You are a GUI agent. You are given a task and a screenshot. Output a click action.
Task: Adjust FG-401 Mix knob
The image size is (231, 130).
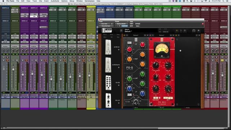(168, 88)
